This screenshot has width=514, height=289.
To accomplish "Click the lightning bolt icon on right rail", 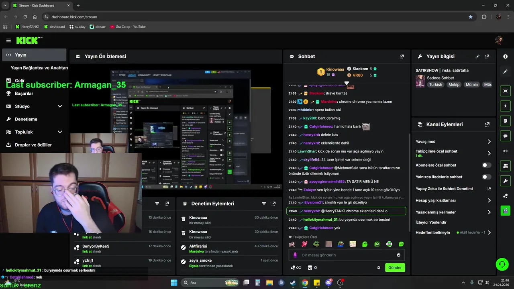I will 505,106.
